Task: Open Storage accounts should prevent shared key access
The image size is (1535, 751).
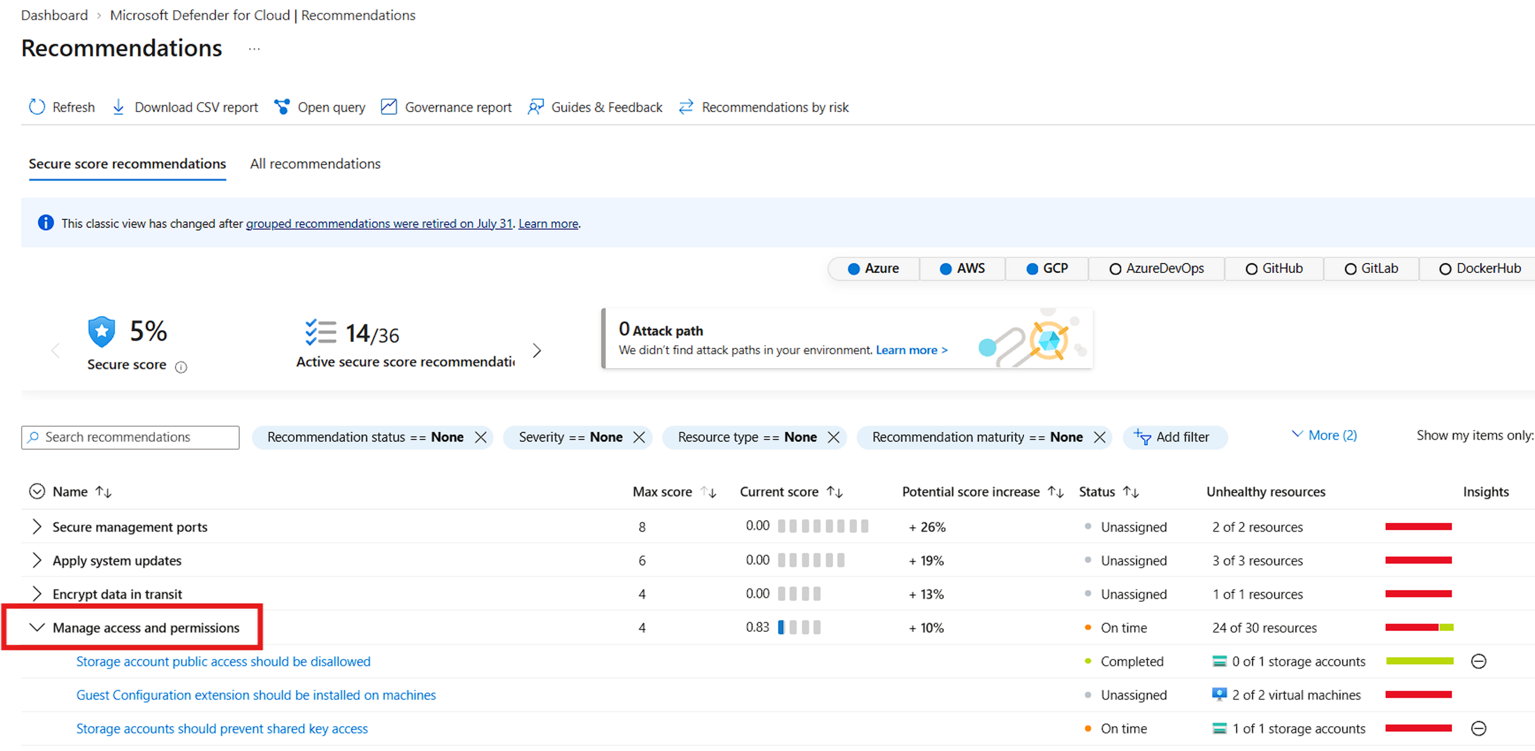Action: (x=222, y=729)
